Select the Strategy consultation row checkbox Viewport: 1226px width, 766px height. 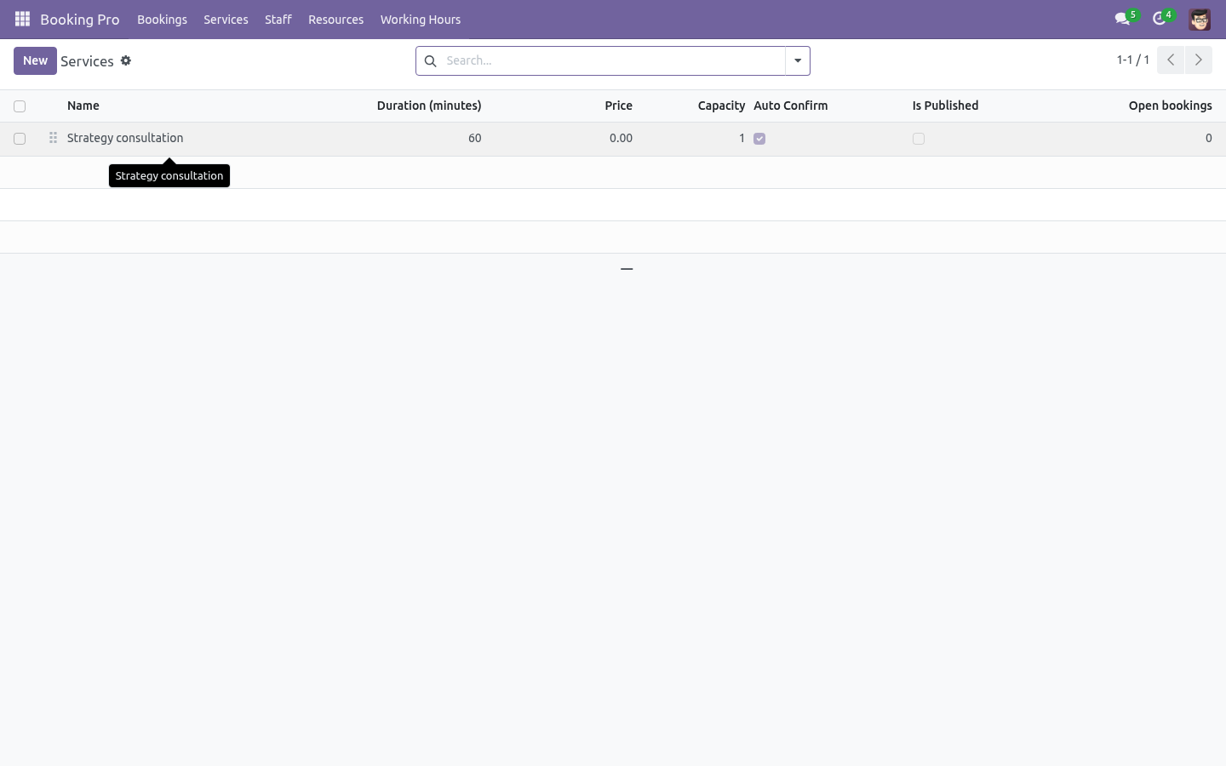coord(20,139)
